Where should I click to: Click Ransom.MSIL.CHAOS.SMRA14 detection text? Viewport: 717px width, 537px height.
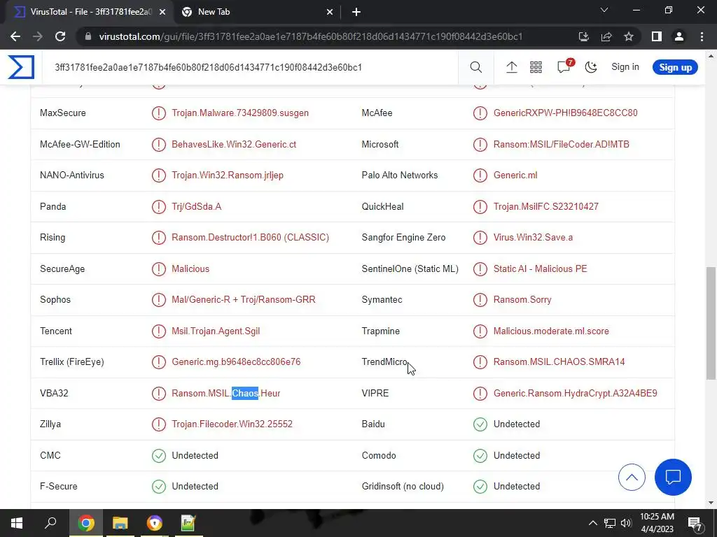[559, 361]
